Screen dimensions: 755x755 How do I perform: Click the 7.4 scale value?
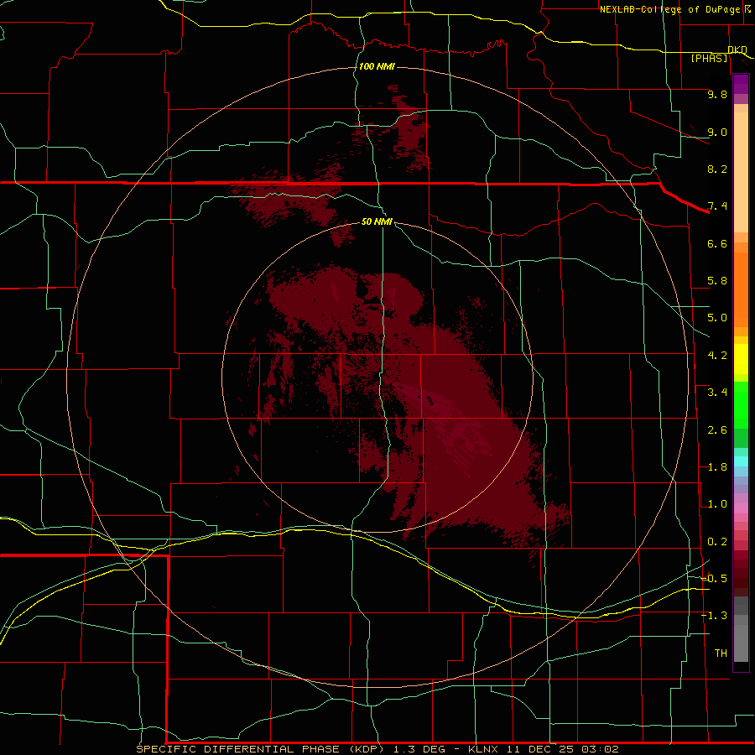pyautogui.click(x=717, y=206)
